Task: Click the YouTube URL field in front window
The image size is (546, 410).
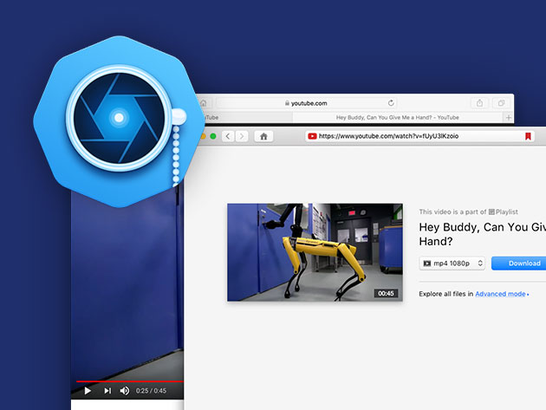Action: (x=419, y=136)
